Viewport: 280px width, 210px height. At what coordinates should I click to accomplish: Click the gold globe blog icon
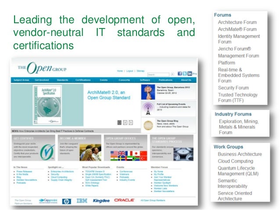coord(148,125)
